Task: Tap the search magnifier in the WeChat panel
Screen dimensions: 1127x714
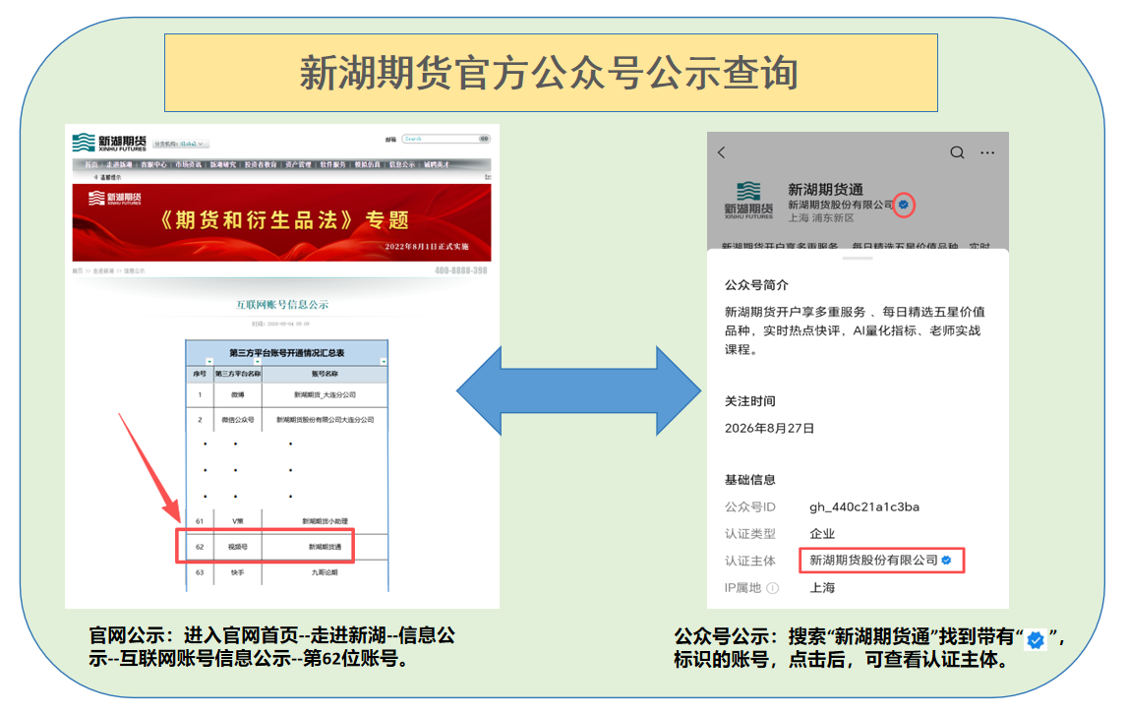Action: (x=957, y=152)
